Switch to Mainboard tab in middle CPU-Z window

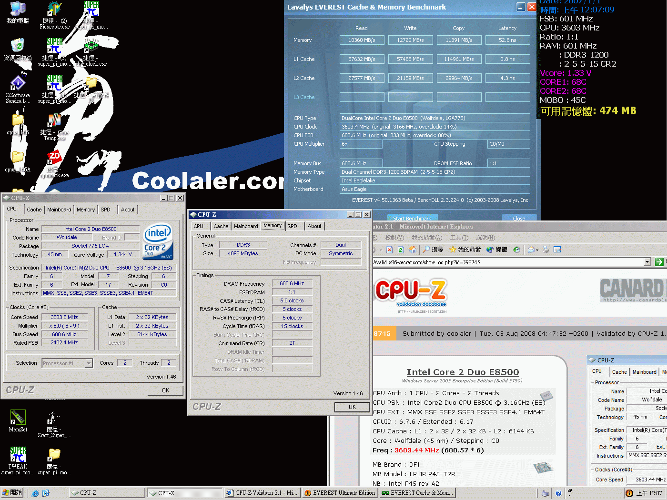(246, 226)
